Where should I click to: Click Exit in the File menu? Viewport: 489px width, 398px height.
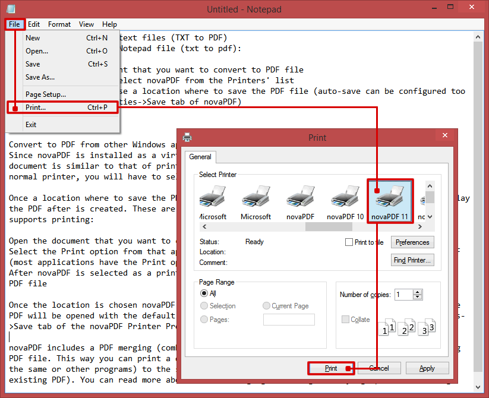pyautogui.click(x=62, y=125)
